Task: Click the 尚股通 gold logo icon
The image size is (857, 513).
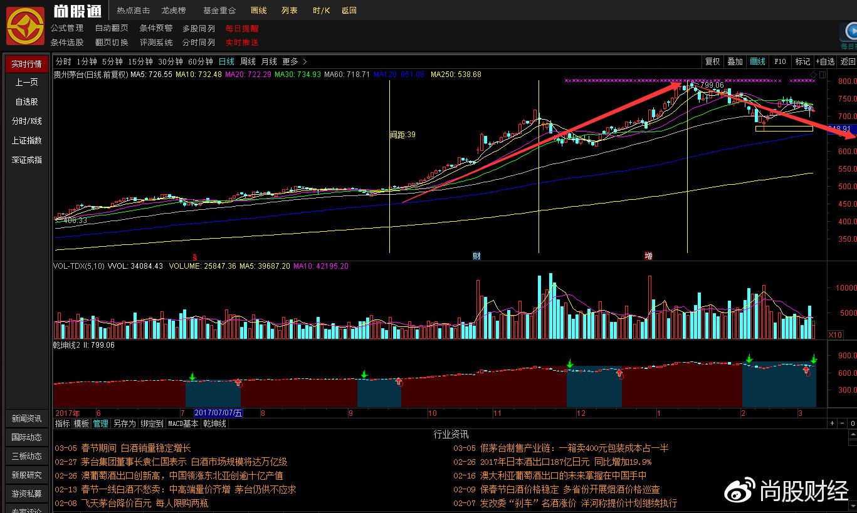Action: [x=25, y=26]
